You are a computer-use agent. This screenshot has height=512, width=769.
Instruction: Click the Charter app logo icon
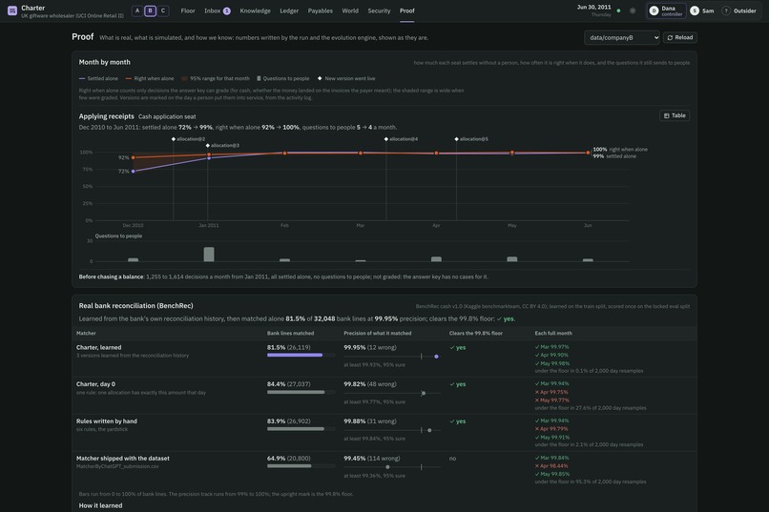pos(12,10)
